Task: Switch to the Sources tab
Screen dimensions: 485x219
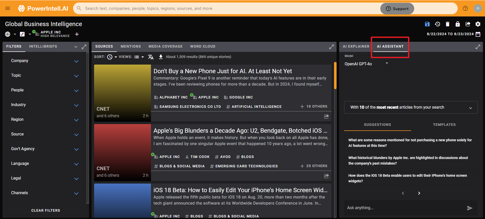Action: (x=104, y=47)
